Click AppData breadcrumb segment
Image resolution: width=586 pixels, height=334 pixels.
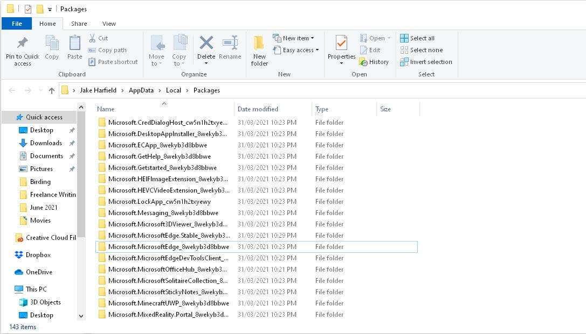pos(141,90)
